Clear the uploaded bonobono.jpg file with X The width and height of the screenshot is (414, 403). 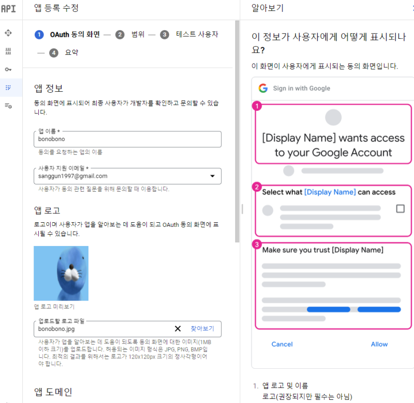pyautogui.click(x=178, y=328)
